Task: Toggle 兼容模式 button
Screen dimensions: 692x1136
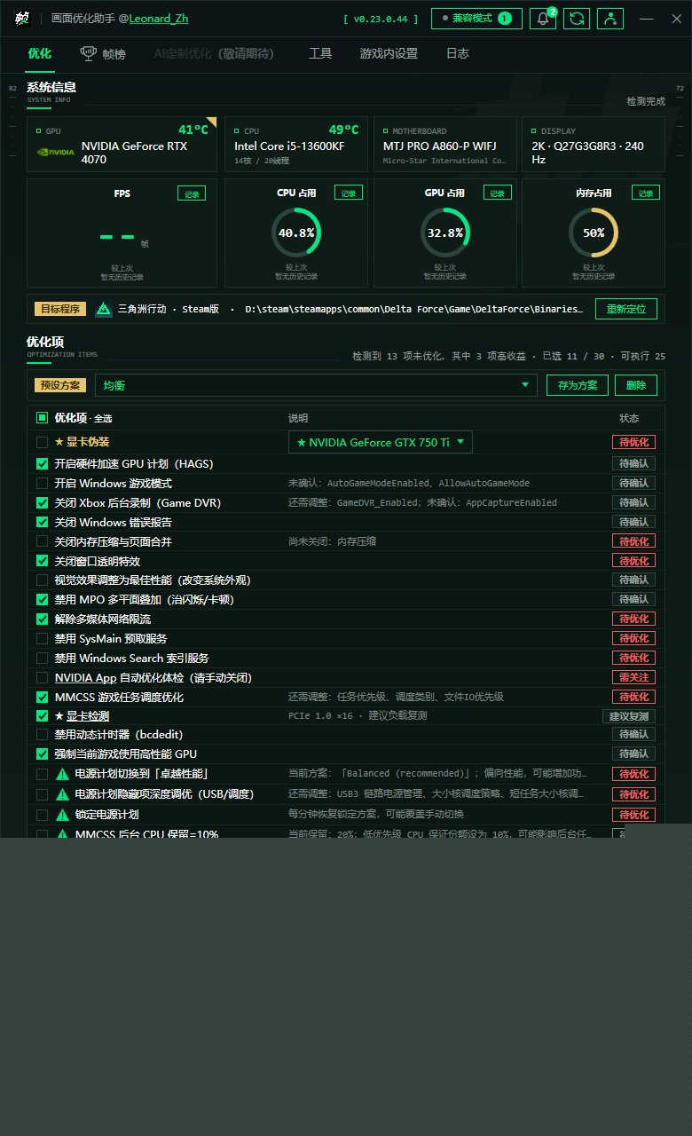Action: pos(477,19)
